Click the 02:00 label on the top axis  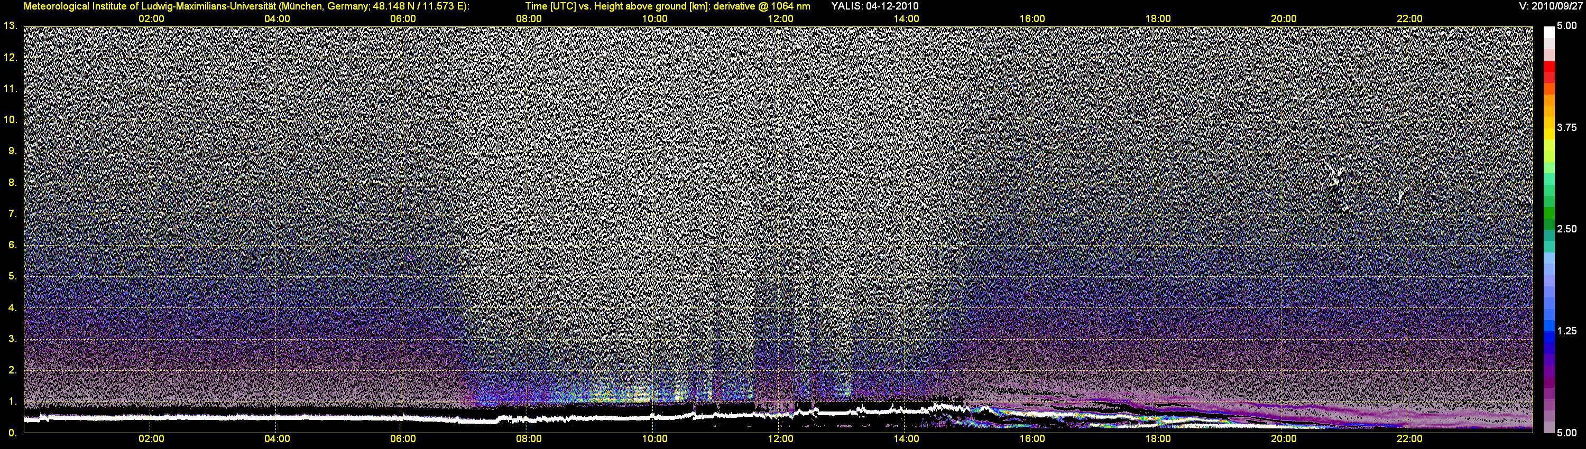coord(151,19)
